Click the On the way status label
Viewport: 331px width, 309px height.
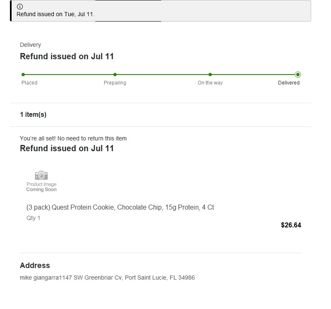[x=210, y=83]
